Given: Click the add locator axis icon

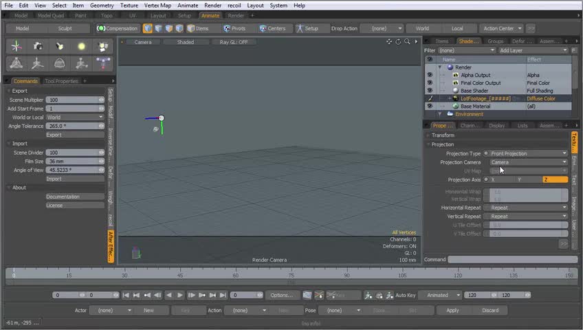Looking at the screenshot, I should coord(16,47).
